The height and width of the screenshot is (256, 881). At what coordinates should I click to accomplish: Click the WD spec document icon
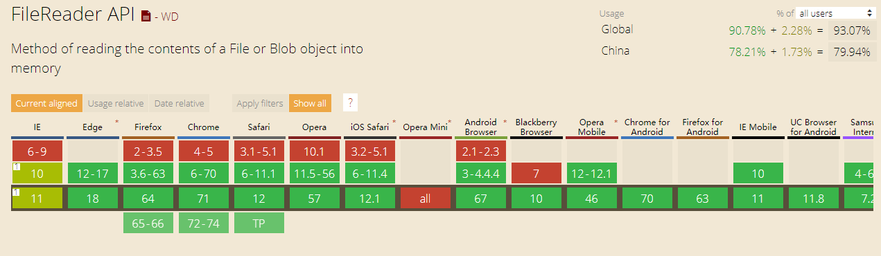coord(146,16)
